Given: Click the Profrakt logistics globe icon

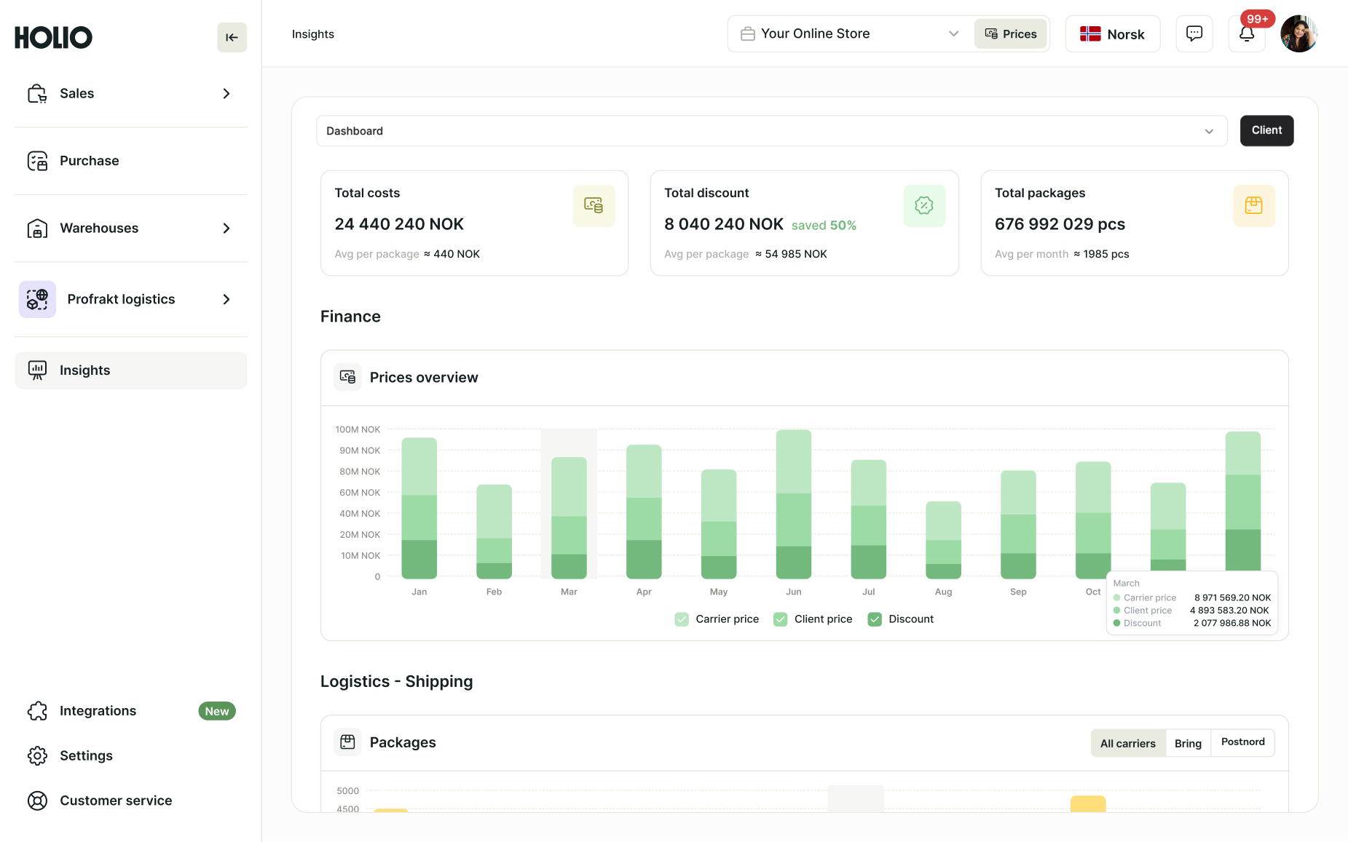Looking at the screenshot, I should [37, 299].
